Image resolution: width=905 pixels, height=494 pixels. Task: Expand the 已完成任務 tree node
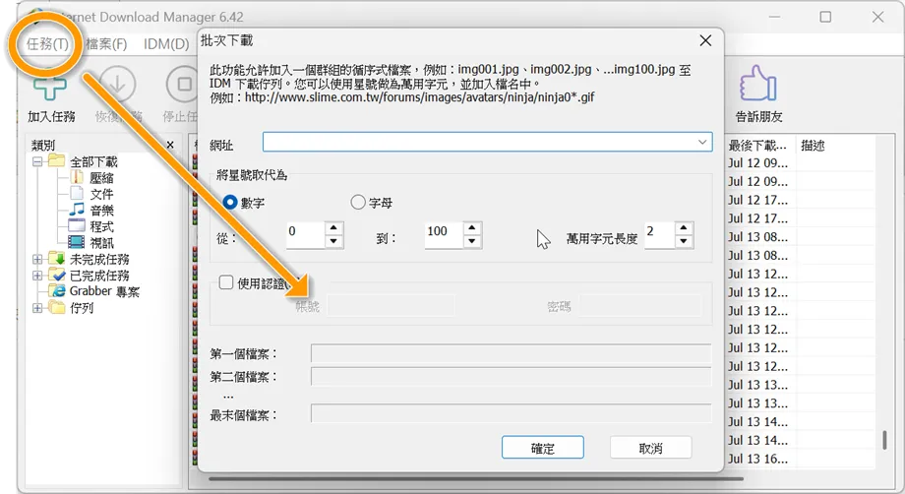tap(37, 276)
